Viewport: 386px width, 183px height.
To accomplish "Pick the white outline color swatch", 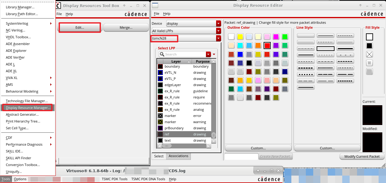I will [231, 37].
